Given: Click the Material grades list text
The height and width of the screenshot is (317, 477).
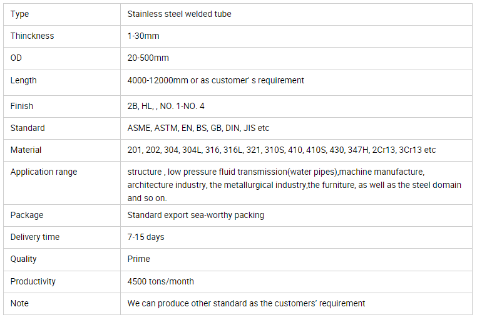Looking at the screenshot, I should pos(282,150).
